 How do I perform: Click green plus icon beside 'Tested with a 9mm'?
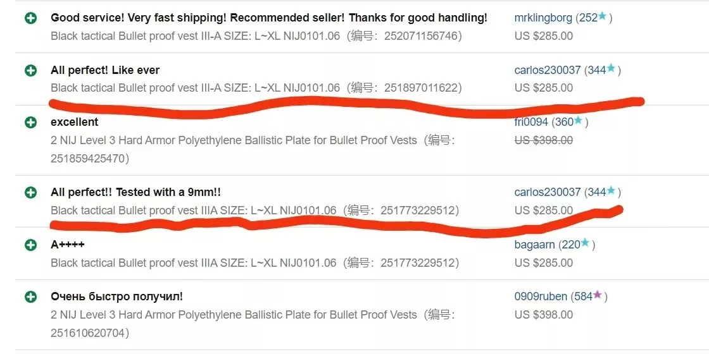pos(31,192)
